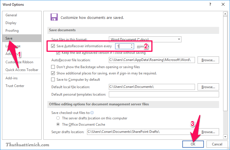Decrease AutoRecover minutes with down arrow
Screen dimensions: 230x150
click(x=132, y=47)
